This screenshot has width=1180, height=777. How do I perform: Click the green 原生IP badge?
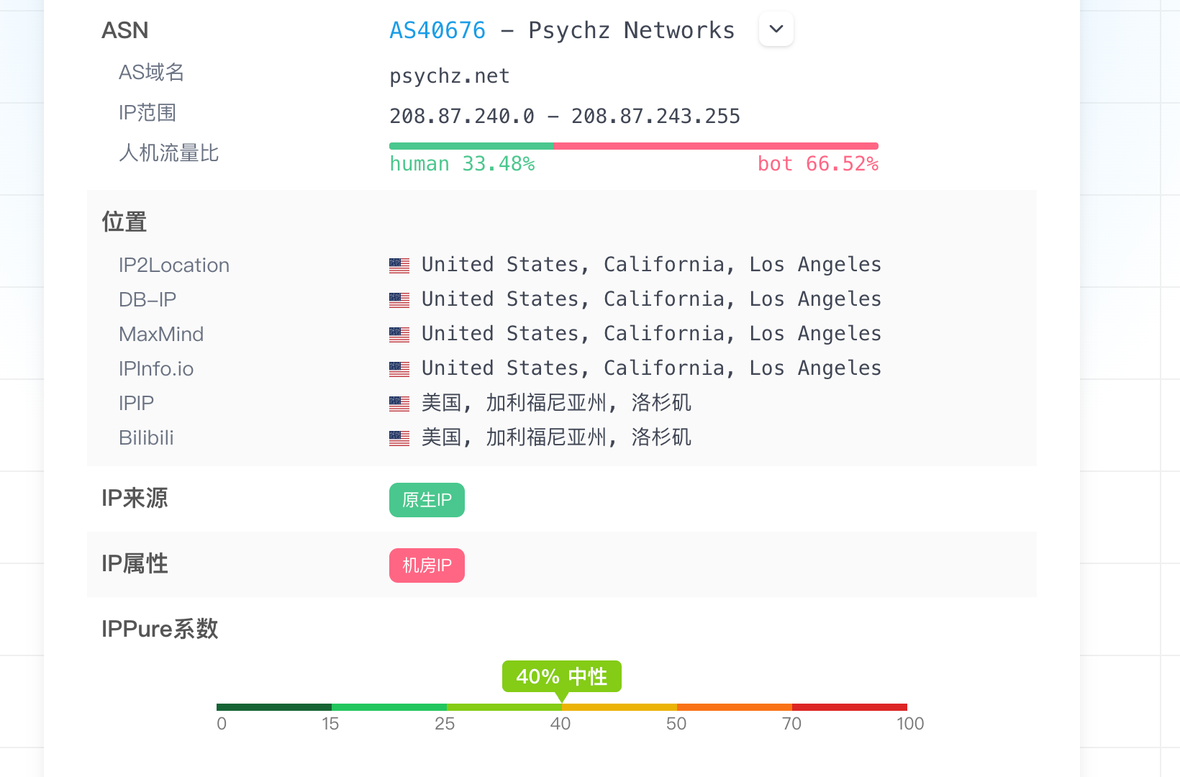pyautogui.click(x=427, y=500)
